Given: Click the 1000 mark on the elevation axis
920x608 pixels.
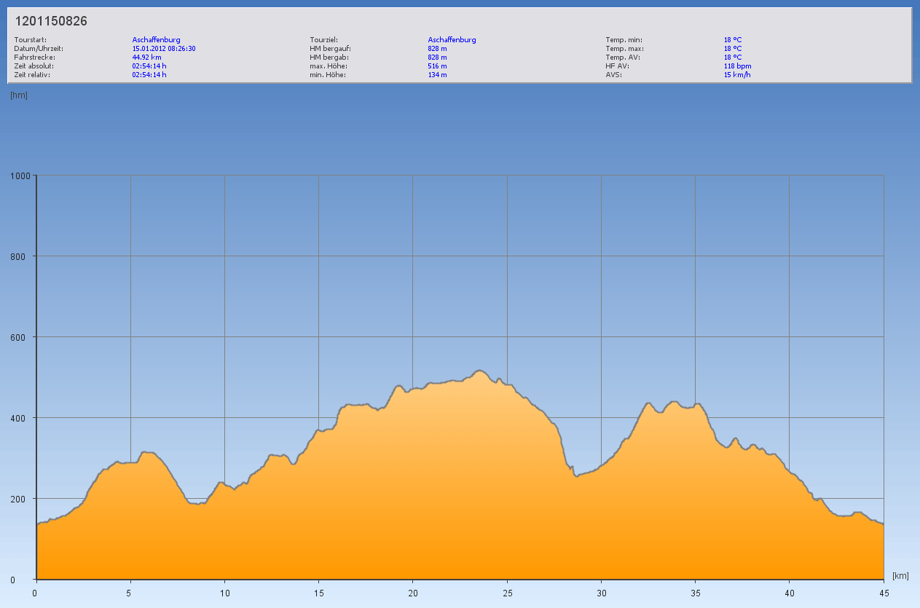Looking at the screenshot, I should tap(20, 175).
